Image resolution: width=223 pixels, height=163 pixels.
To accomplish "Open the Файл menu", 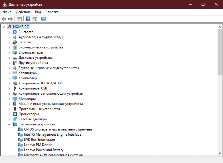I will (7, 12).
